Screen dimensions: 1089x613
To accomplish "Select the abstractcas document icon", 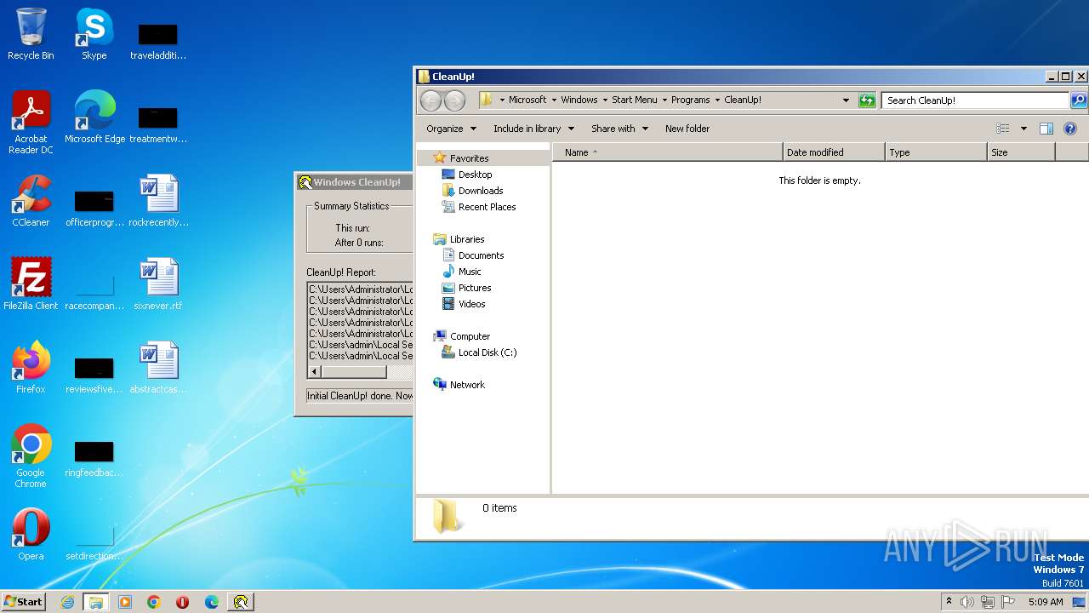I will click(158, 368).
